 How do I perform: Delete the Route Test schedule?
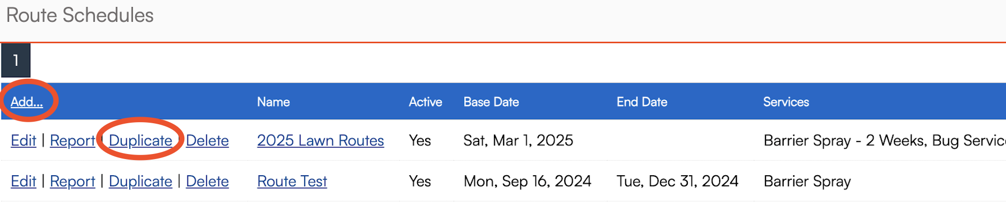tap(207, 182)
